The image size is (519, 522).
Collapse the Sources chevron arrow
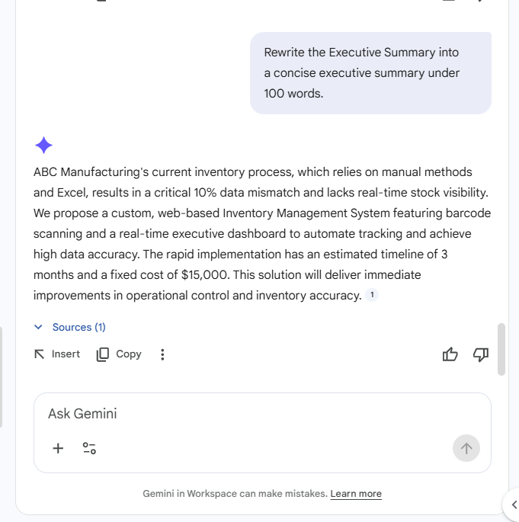pyautogui.click(x=39, y=327)
